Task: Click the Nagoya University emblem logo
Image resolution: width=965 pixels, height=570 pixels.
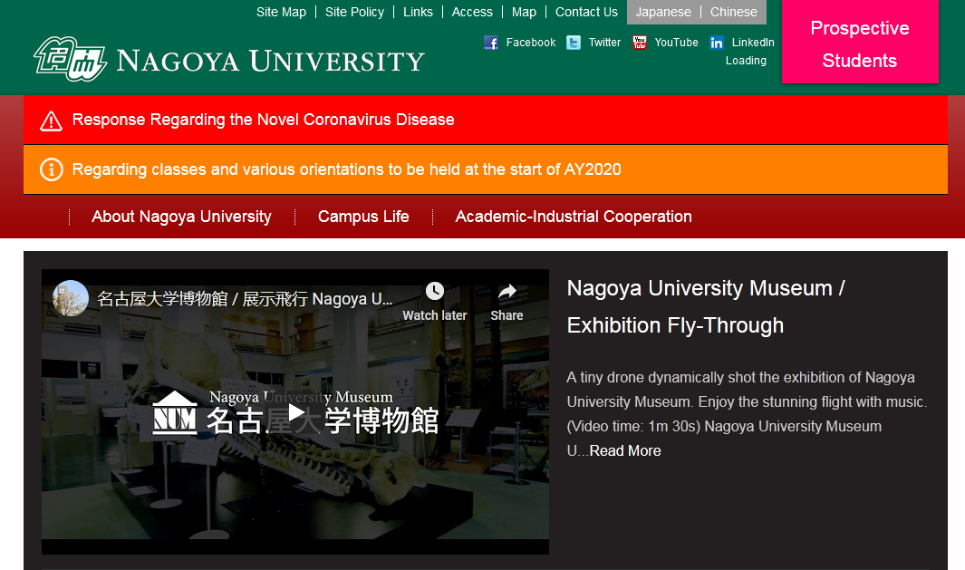Action: pos(70,59)
